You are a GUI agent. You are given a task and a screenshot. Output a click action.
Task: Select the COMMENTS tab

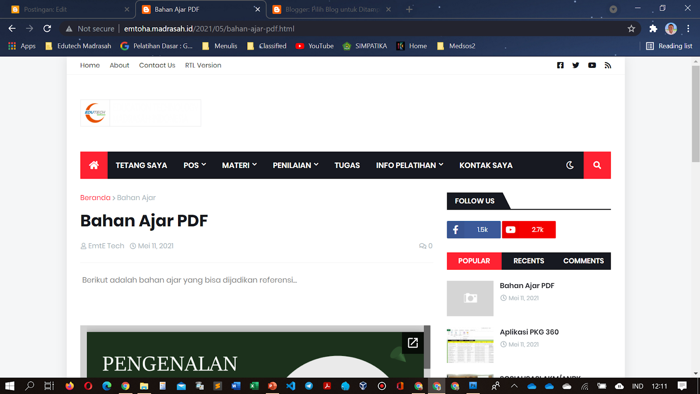pos(584,261)
